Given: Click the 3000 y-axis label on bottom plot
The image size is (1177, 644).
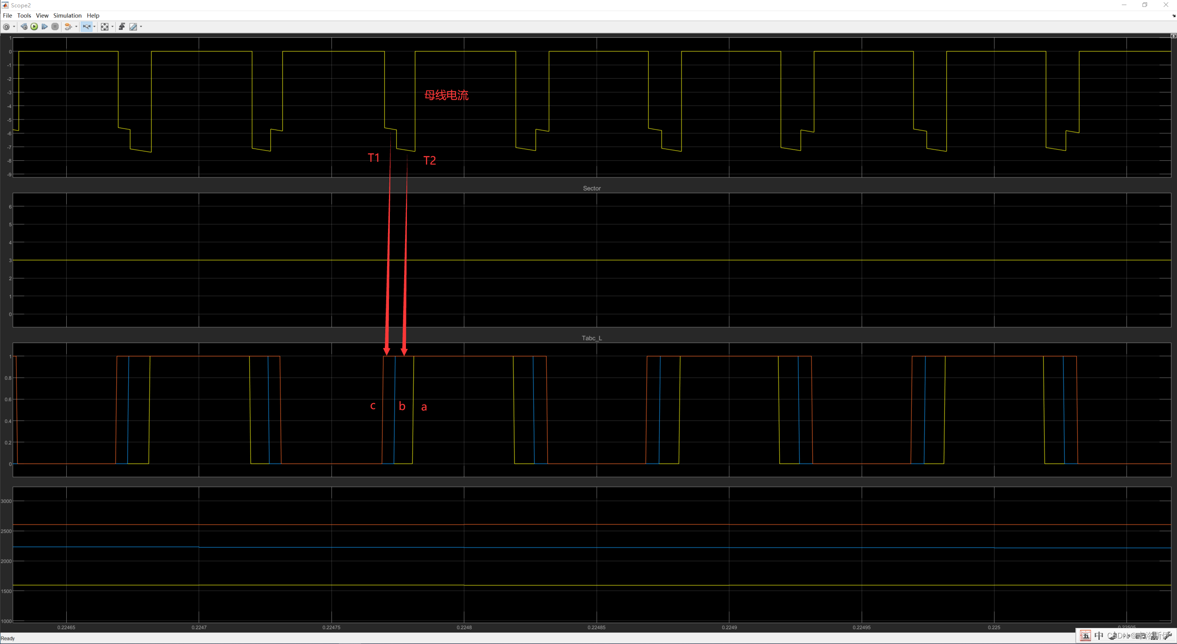Looking at the screenshot, I should pos(6,502).
